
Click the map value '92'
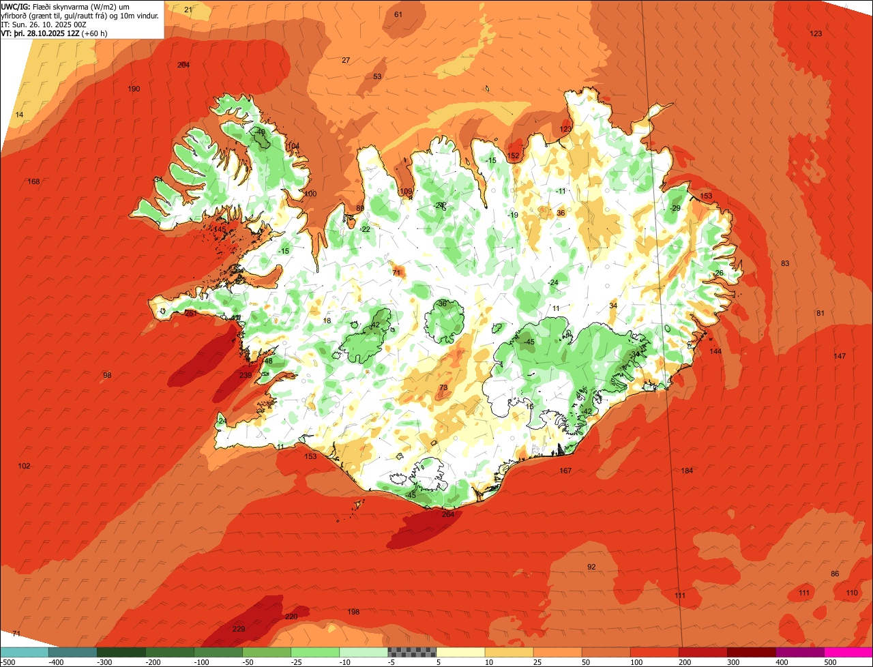tap(591, 567)
